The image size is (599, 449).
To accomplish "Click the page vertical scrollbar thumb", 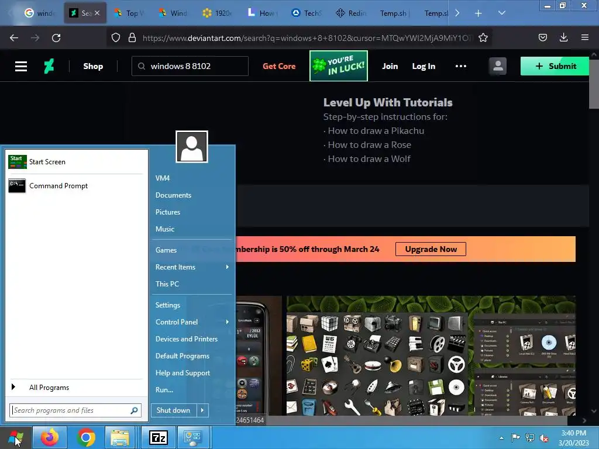I will click(594, 83).
